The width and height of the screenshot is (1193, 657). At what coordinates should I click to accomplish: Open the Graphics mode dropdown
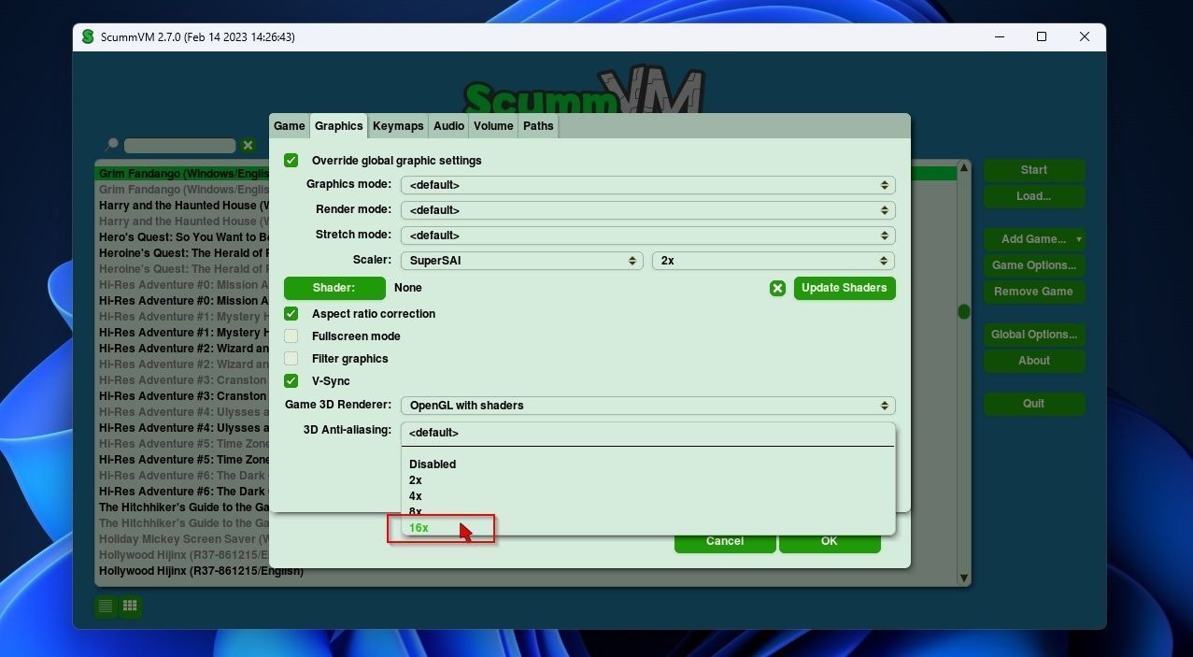648,185
